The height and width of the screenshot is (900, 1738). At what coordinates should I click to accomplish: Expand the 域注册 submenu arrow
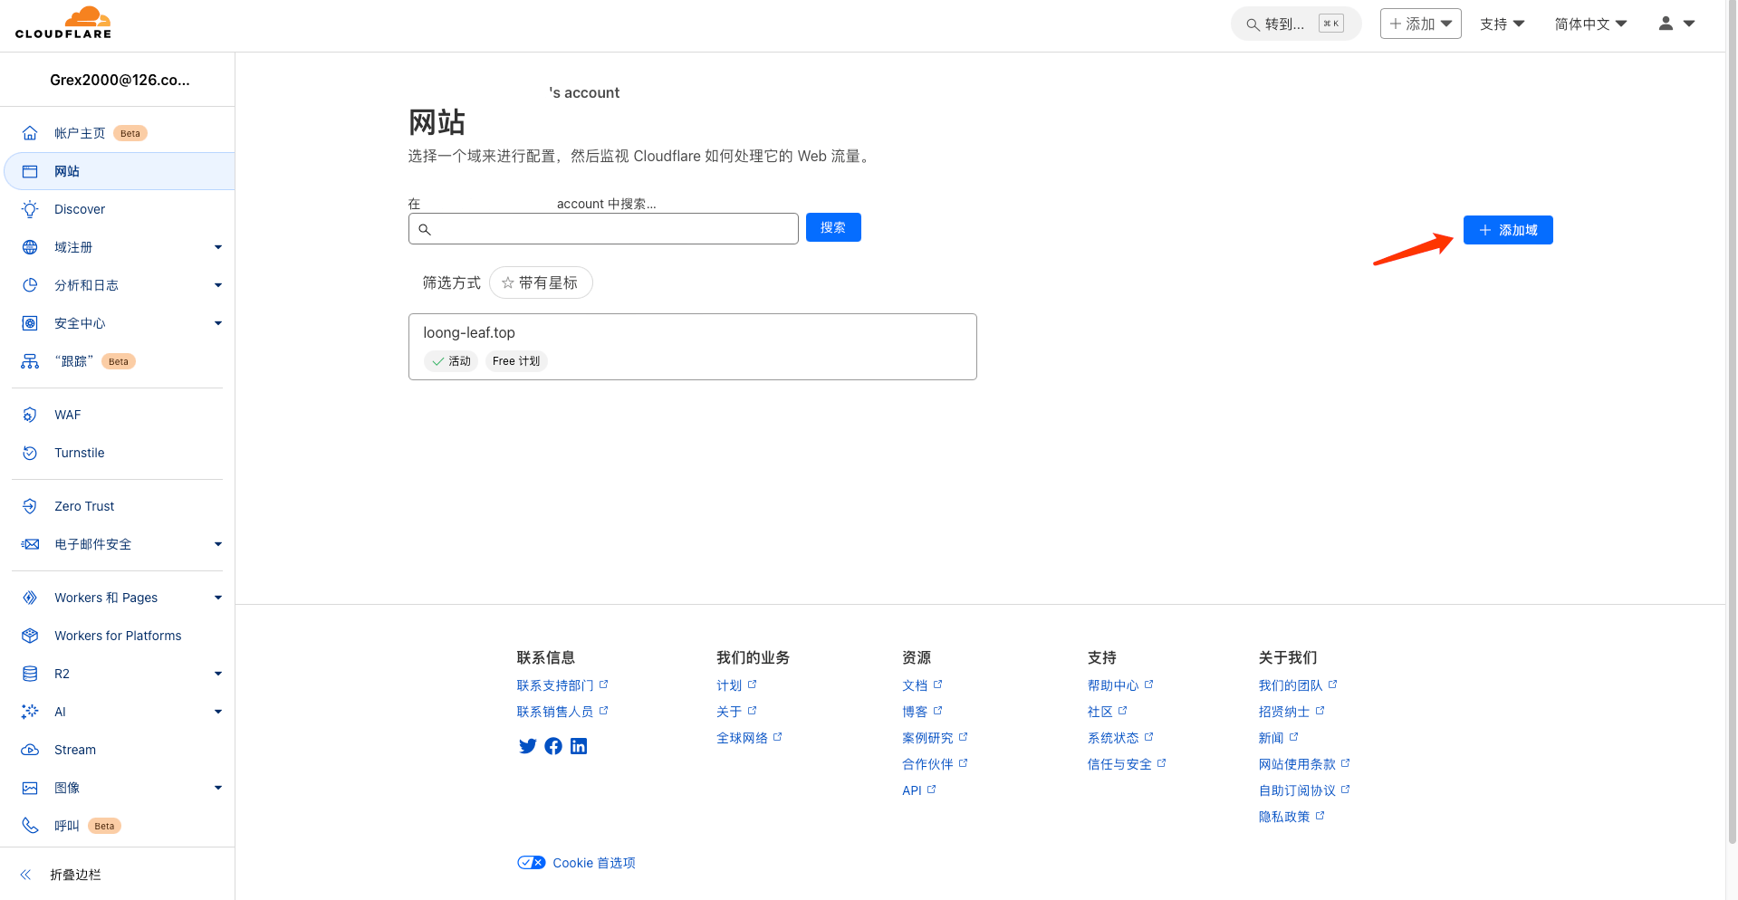(x=218, y=247)
